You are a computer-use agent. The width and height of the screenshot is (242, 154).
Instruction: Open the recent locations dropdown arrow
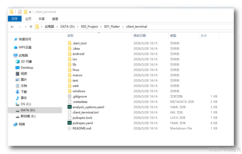(26, 27)
